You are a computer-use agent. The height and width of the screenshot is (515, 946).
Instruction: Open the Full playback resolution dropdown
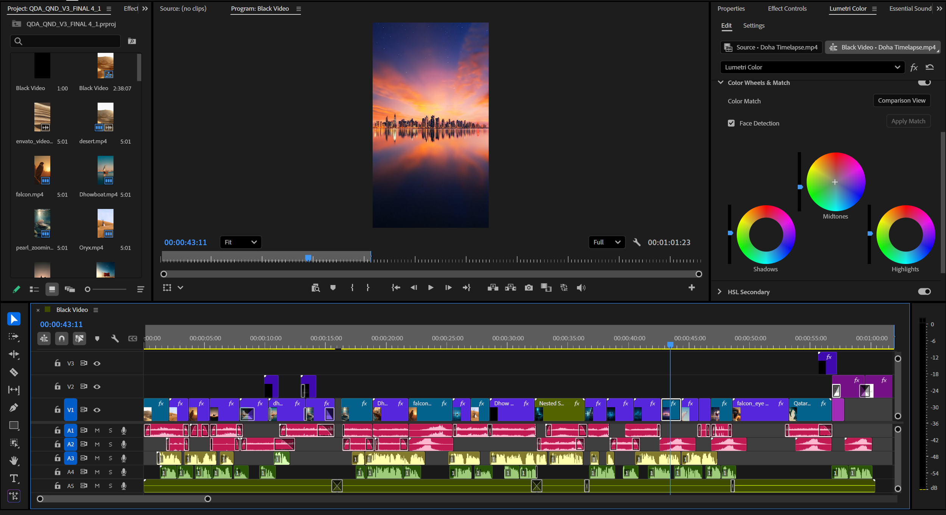pyautogui.click(x=607, y=242)
